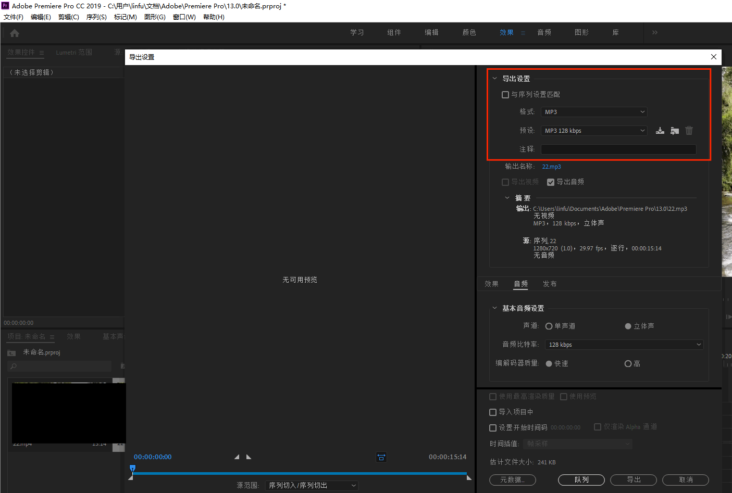This screenshot has width=732, height=493.
Task: Open the 文件(F) menu
Action: click(14, 17)
